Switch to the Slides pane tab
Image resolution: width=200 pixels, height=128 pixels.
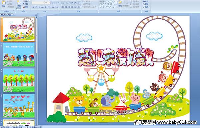click(3, 15)
